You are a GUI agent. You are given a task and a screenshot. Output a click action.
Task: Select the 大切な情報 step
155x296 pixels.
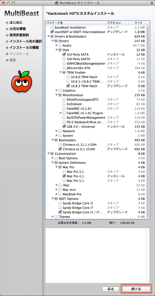pos(18,29)
